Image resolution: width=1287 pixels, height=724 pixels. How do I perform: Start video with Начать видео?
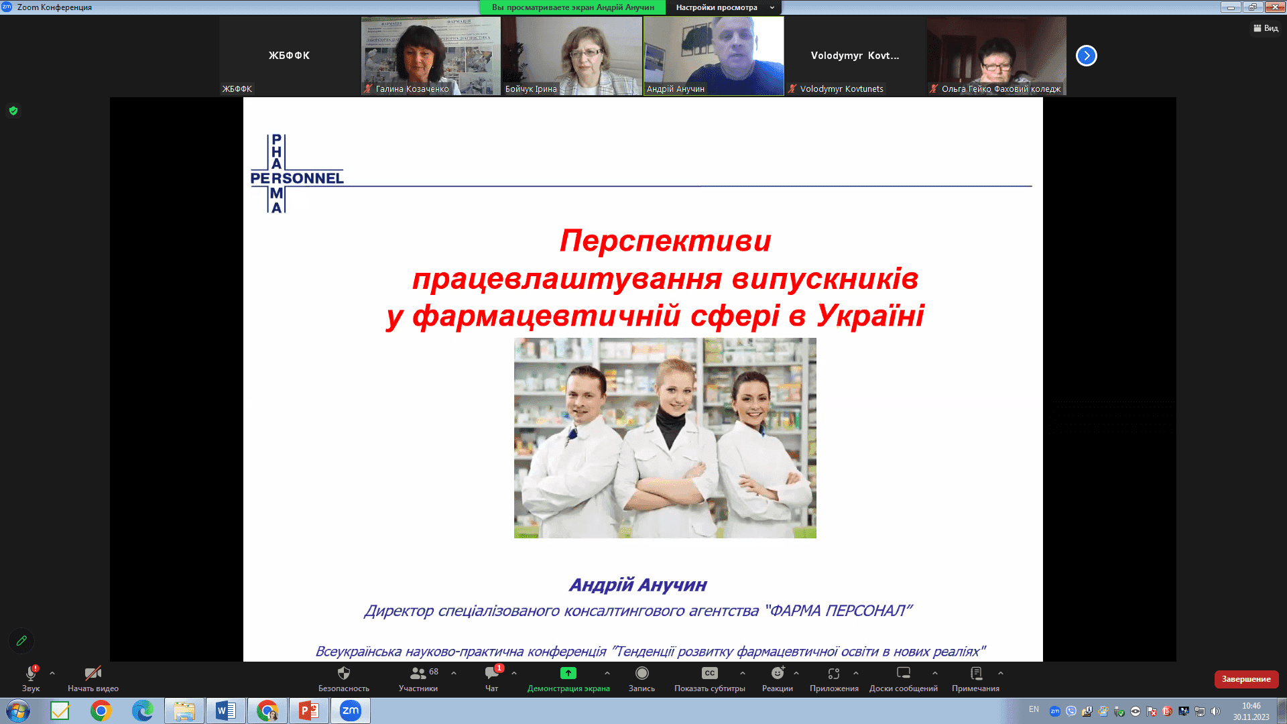tap(93, 678)
